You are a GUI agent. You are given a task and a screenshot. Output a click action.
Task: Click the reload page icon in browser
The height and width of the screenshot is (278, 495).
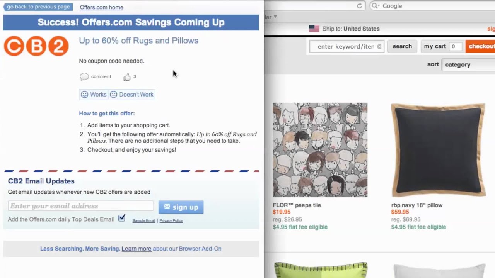(359, 6)
